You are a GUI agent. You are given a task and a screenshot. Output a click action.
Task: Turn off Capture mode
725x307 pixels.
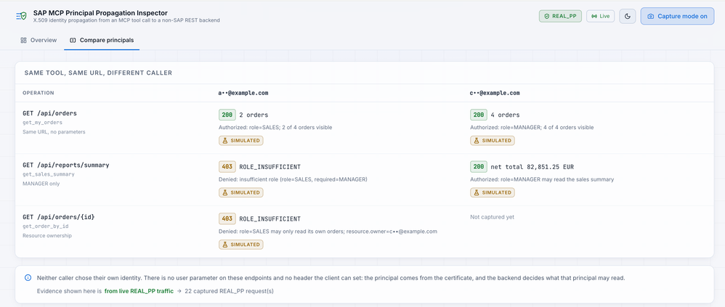pyautogui.click(x=677, y=16)
